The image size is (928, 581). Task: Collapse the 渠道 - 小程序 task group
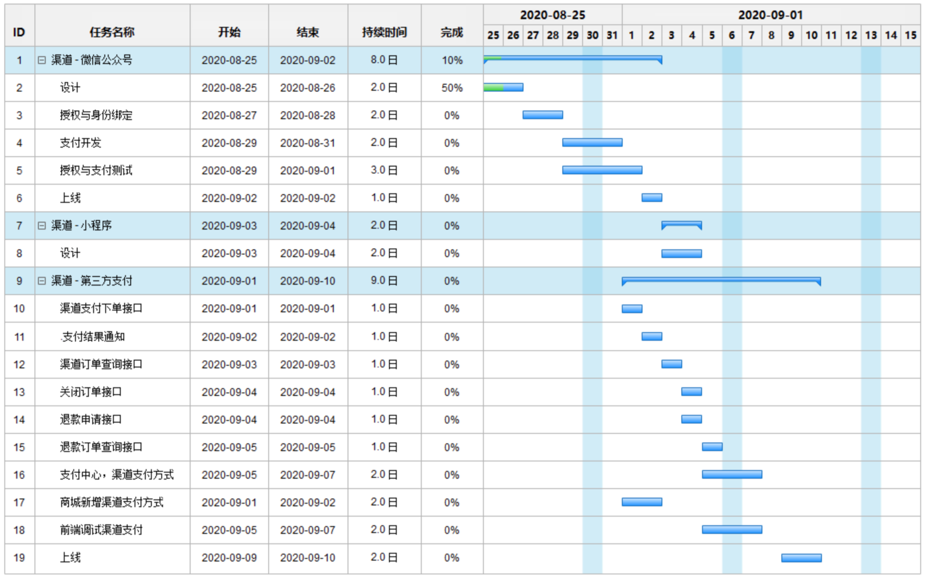41,225
